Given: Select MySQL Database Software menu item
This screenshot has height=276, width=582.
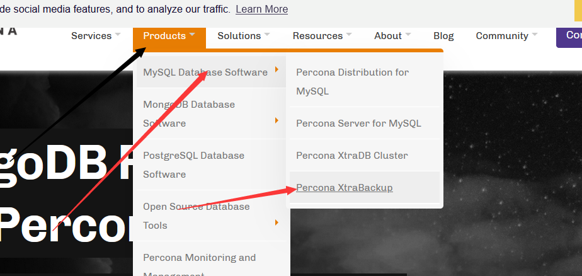Looking at the screenshot, I should point(211,72).
